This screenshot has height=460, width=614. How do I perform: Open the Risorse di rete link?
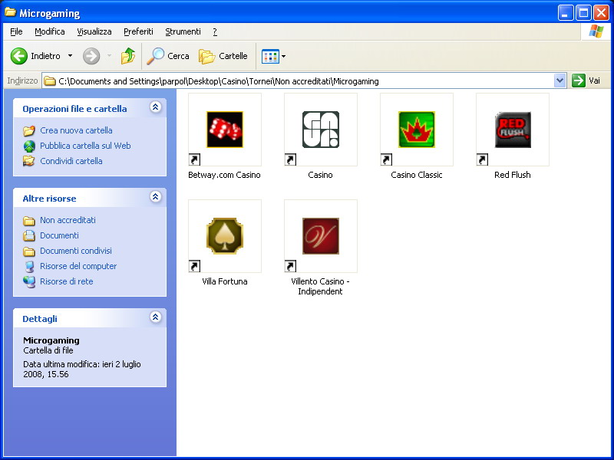tap(67, 281)
